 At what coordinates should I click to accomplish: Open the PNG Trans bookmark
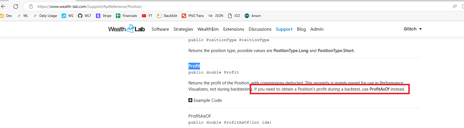[193, 16]
